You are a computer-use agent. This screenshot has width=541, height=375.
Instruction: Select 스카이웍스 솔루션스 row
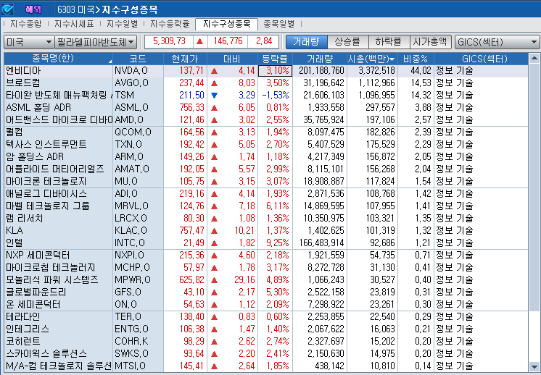pyautogui.click(x=265, y=354)
